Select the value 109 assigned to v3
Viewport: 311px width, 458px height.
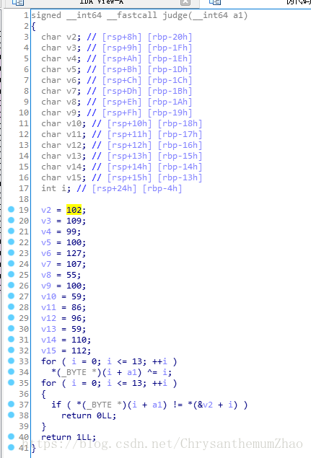click(x=74, y=221)
